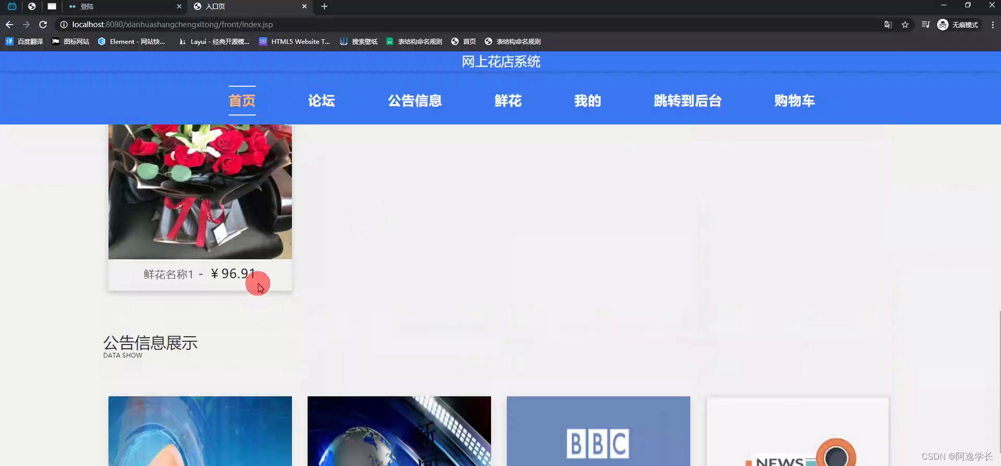Open the Layui bookmark

[214, 41]
